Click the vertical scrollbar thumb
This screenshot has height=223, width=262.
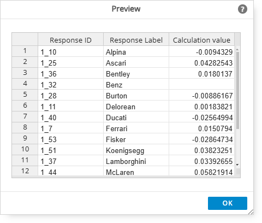point(237,91)
